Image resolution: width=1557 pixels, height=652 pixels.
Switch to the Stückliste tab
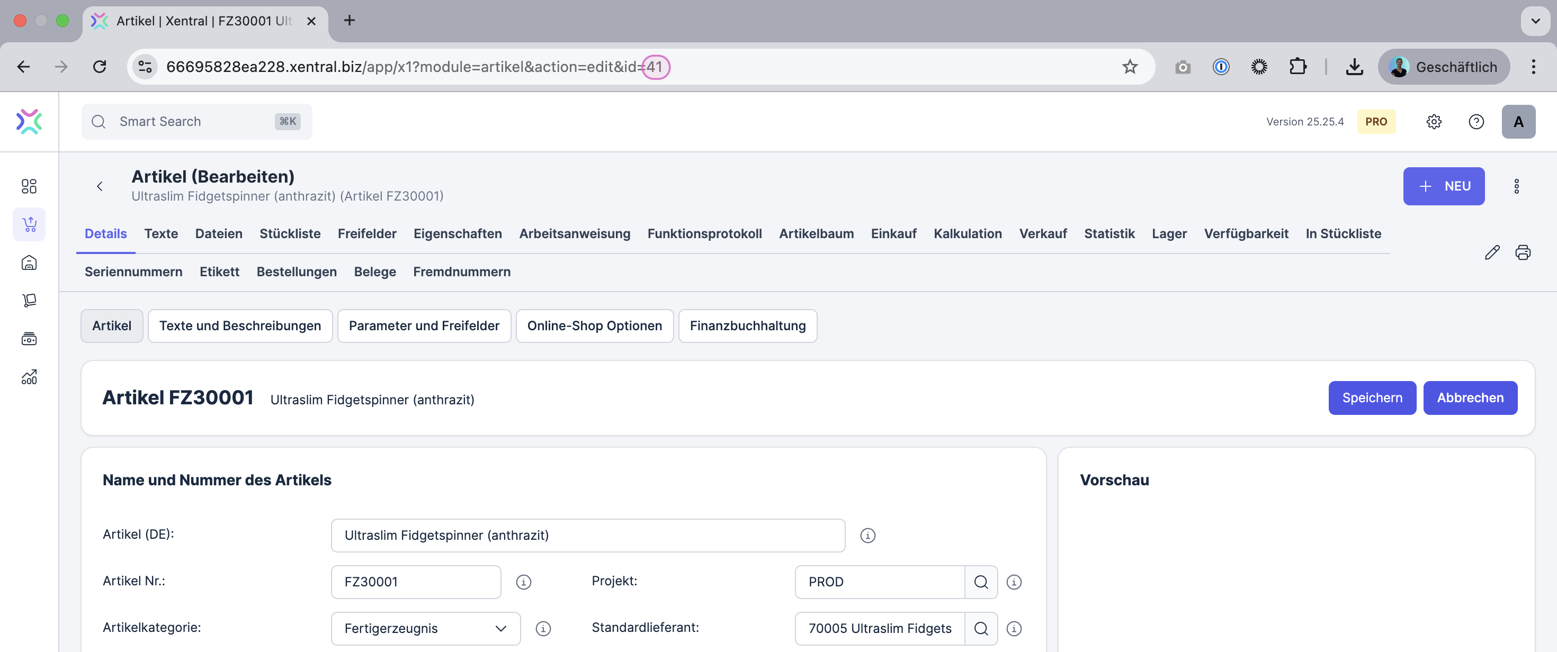pyautogui.click(x=290, y=234)
